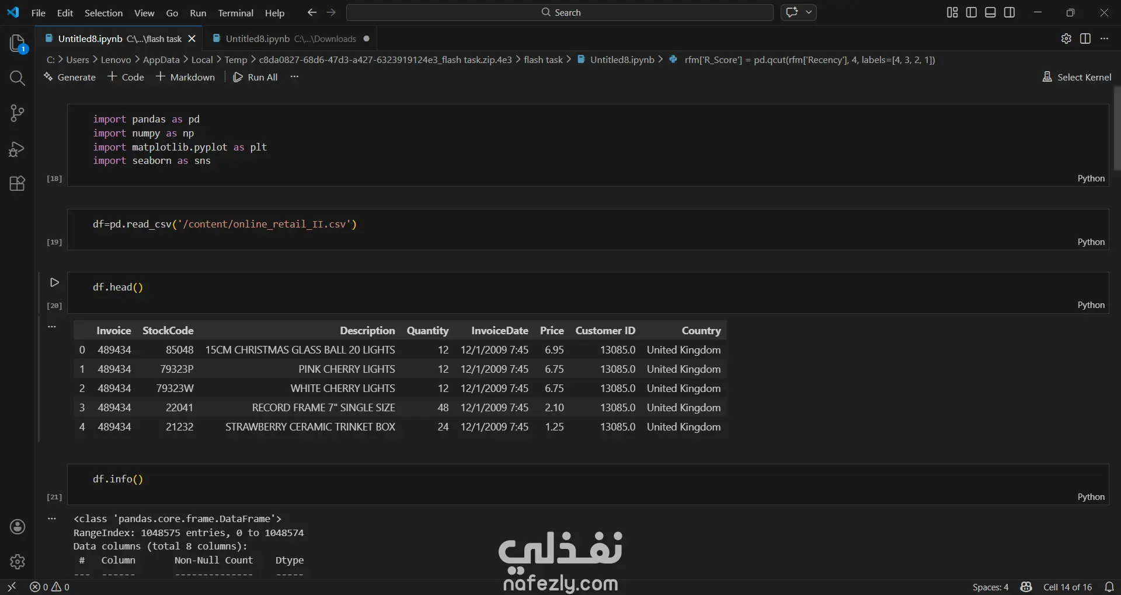The image size is (1121, 595).
Task: Open the Go menu
Action: pyautogui.click(x=172, y=13)
